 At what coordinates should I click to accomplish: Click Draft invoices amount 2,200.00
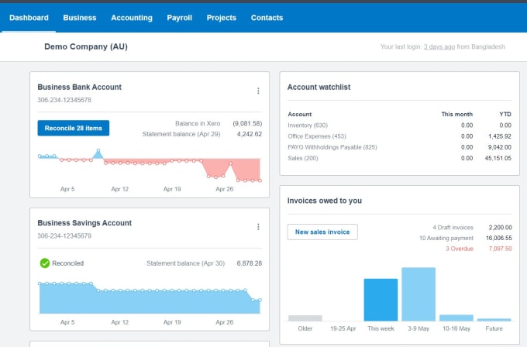(x=500, y=228)
